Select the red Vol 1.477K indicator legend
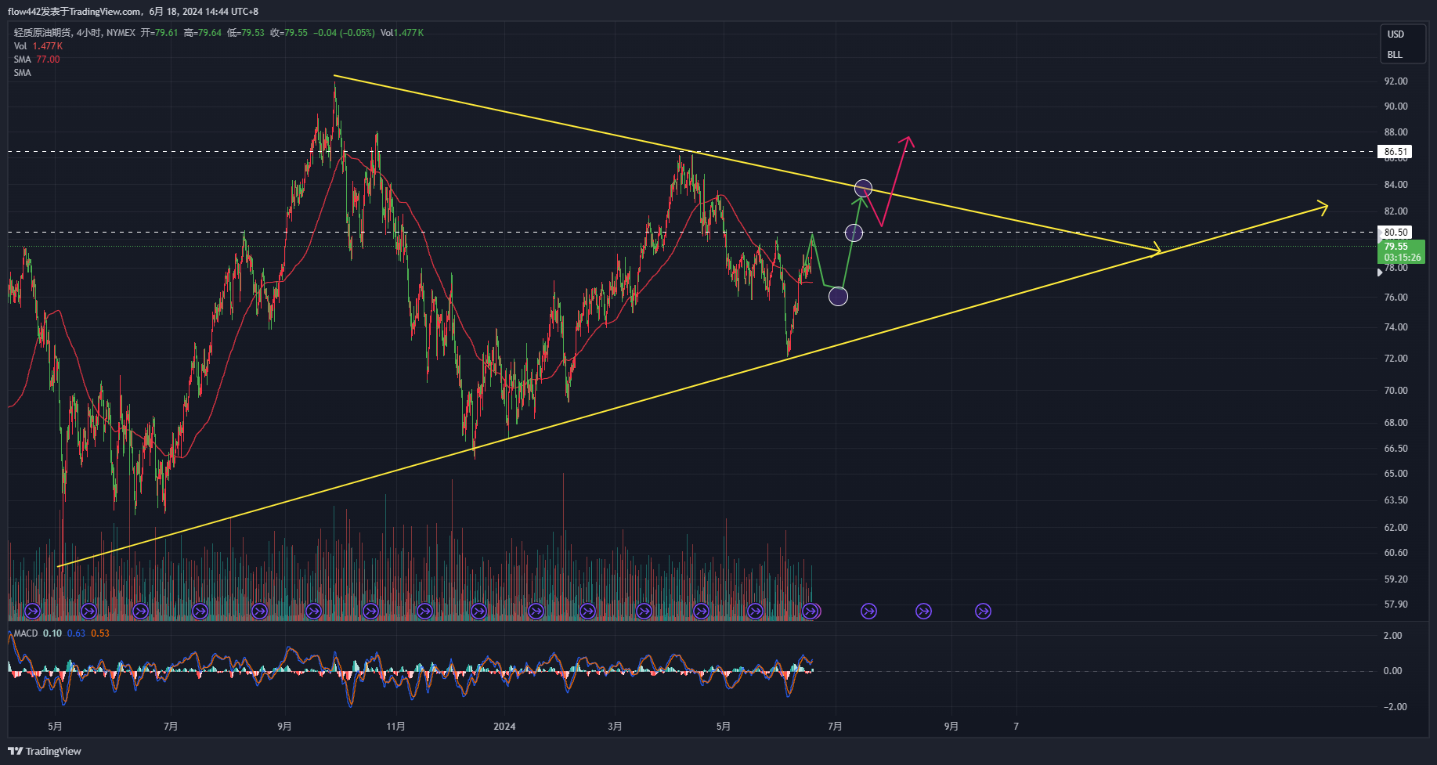The width and height of the screenshot is (1437, 765). [x=38, y=46]
